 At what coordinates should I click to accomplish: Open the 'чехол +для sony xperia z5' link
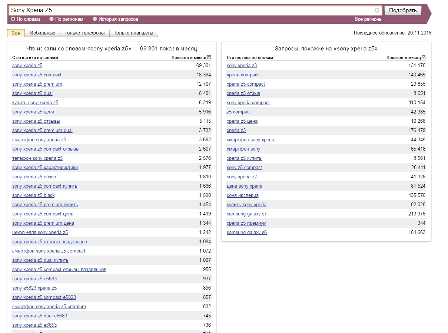40,233
